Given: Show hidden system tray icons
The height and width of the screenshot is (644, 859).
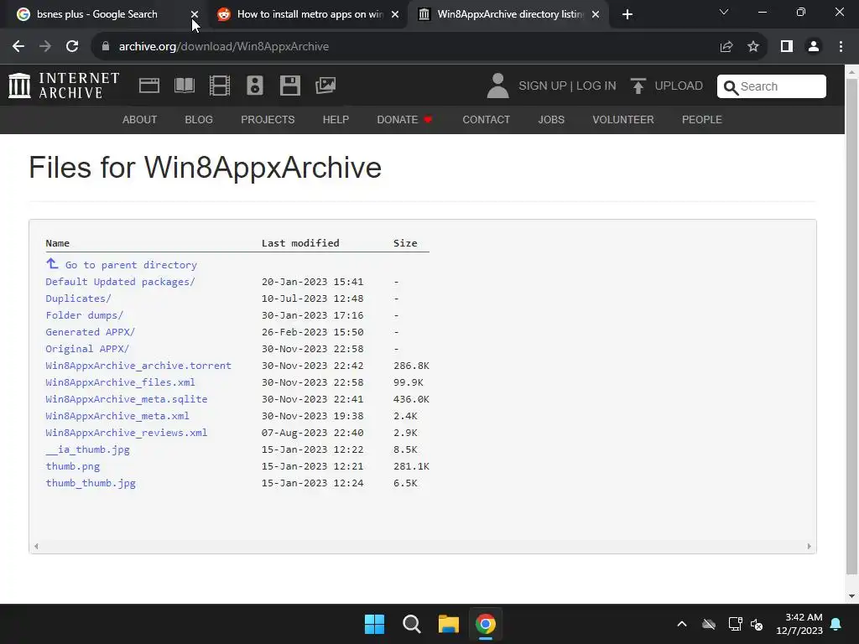Looking at the screenshot, I should coord(682,624).
